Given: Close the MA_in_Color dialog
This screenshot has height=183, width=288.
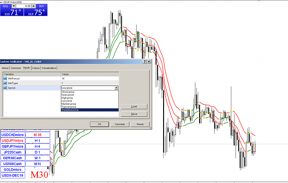Looking at the screenshot, I should tap(149, 62).
